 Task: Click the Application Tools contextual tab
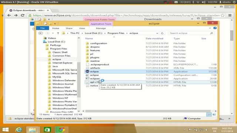(101, 24)
